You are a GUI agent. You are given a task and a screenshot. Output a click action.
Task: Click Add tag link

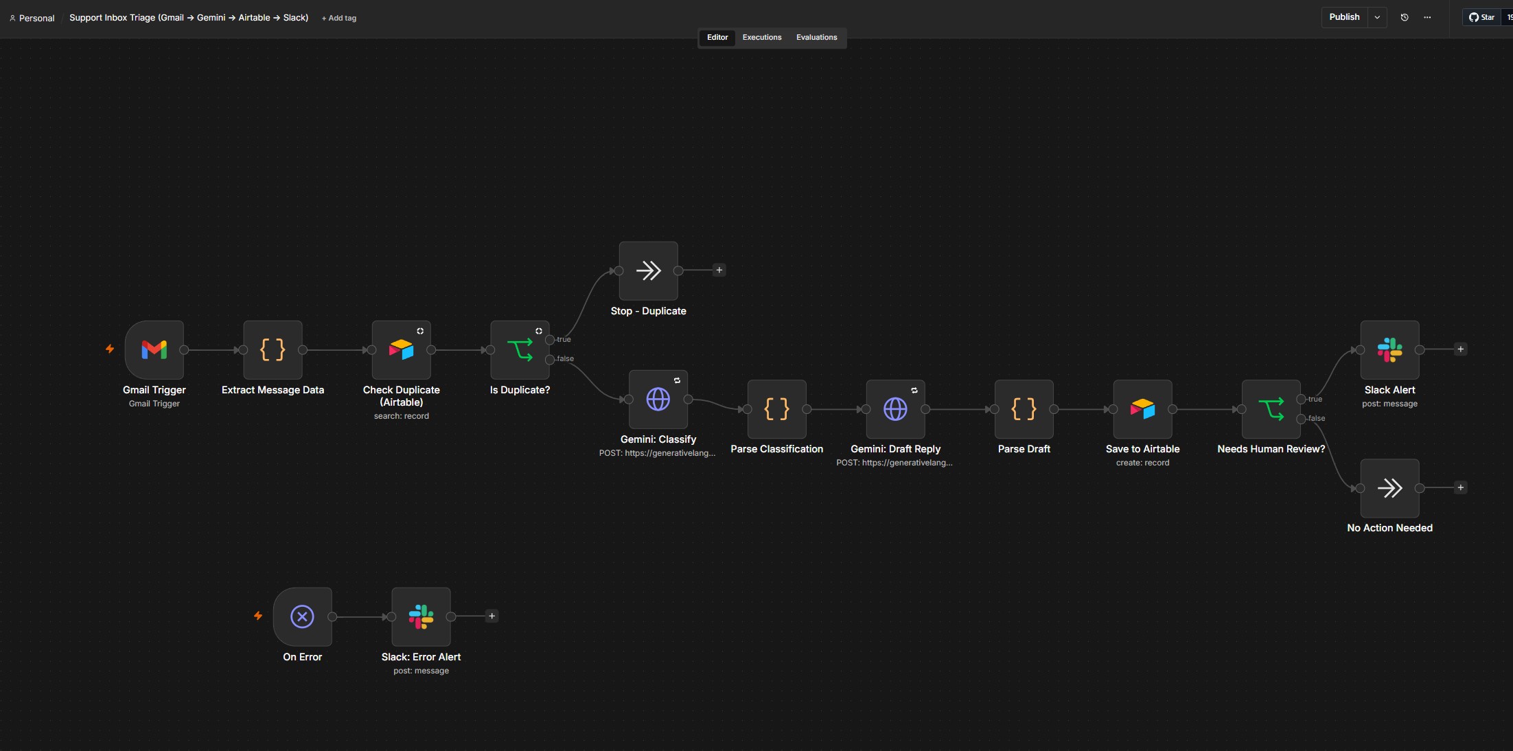click(339, 18)
